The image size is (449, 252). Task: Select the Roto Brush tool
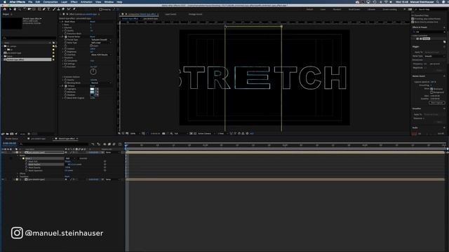(69, 9)
